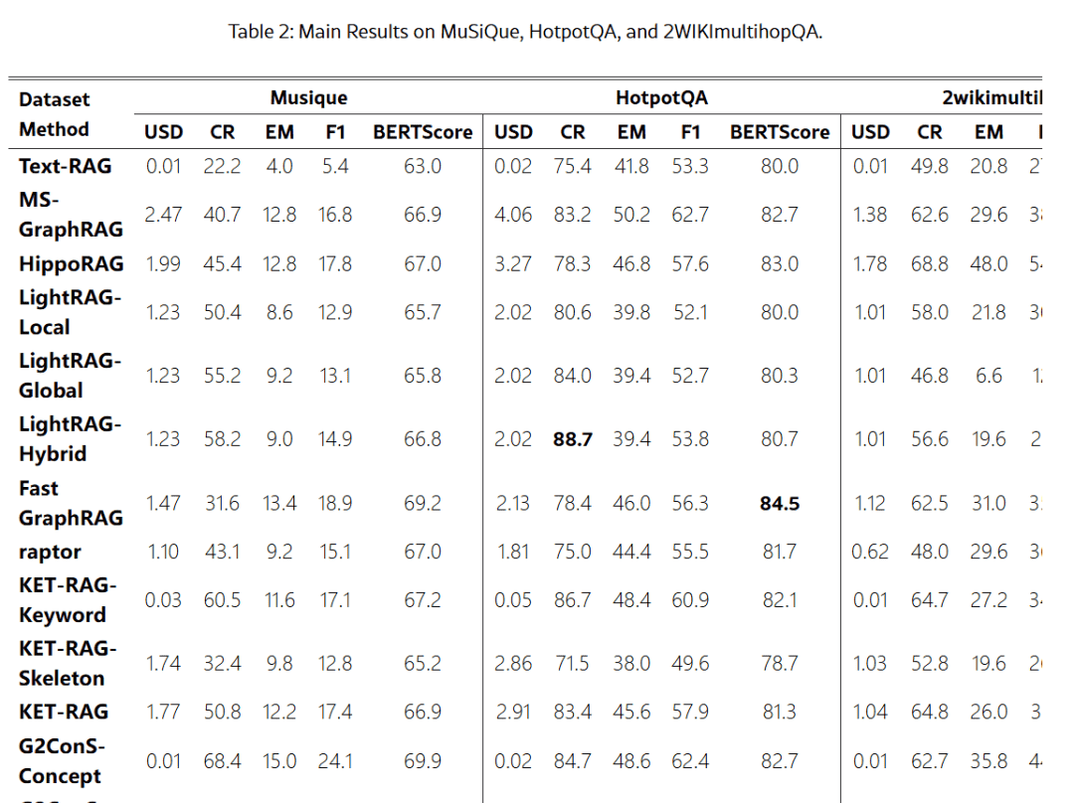Select the HotpotQA dataset group header
Viewport: 1074px width, 803px height.
coord(661,97)
